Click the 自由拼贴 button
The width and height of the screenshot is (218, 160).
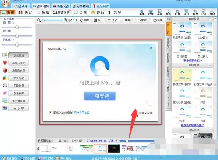[19, 93]
